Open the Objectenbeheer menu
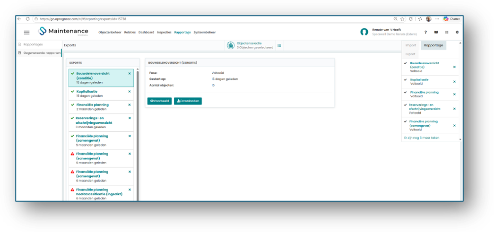Viewport: 494px width, 232px height. click(110, 32)
